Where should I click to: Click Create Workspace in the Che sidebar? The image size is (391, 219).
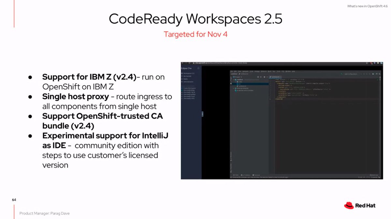pyautogui.click(x=189, y=88)
